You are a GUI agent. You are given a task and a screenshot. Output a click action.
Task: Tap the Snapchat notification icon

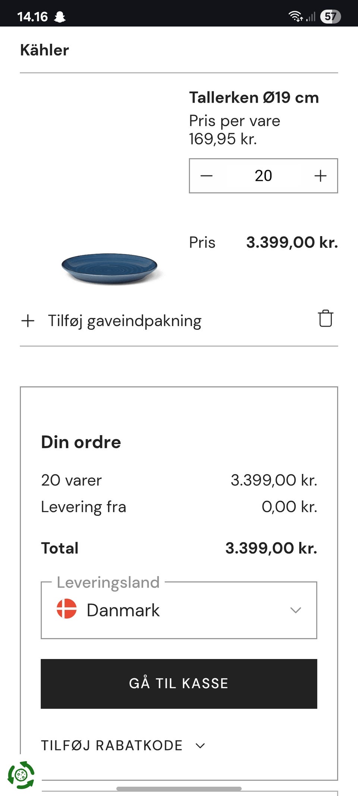click(60, 17)
